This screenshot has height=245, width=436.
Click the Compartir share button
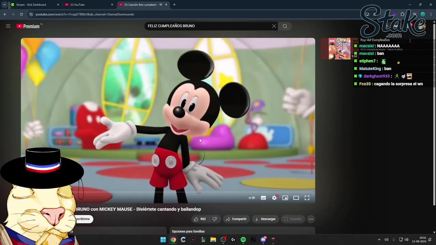pyautogui.click(x=236, y=219)
